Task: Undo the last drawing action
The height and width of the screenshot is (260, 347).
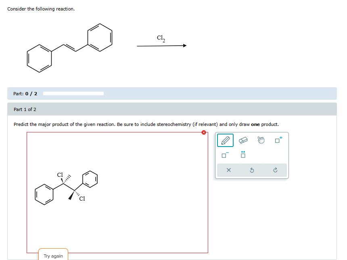Action: tap(251, 170)
